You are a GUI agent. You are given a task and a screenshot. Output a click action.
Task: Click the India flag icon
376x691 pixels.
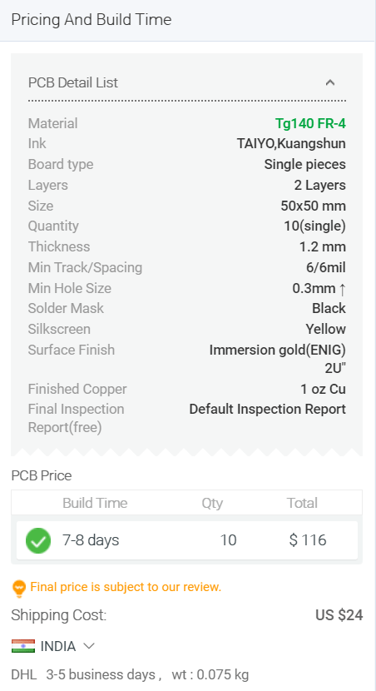23,646
